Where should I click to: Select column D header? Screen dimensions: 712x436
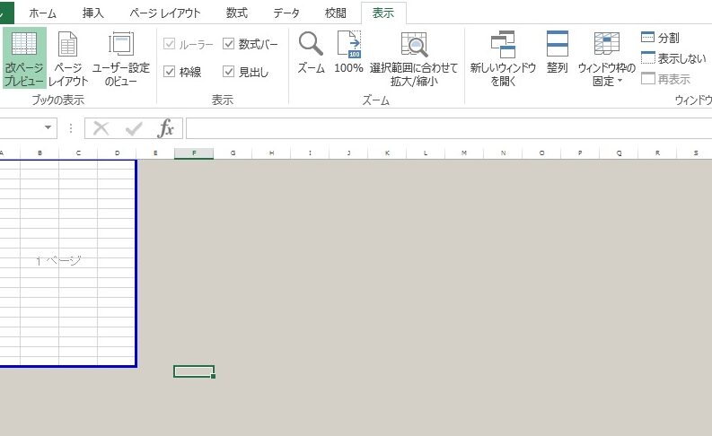coord(117,153)
